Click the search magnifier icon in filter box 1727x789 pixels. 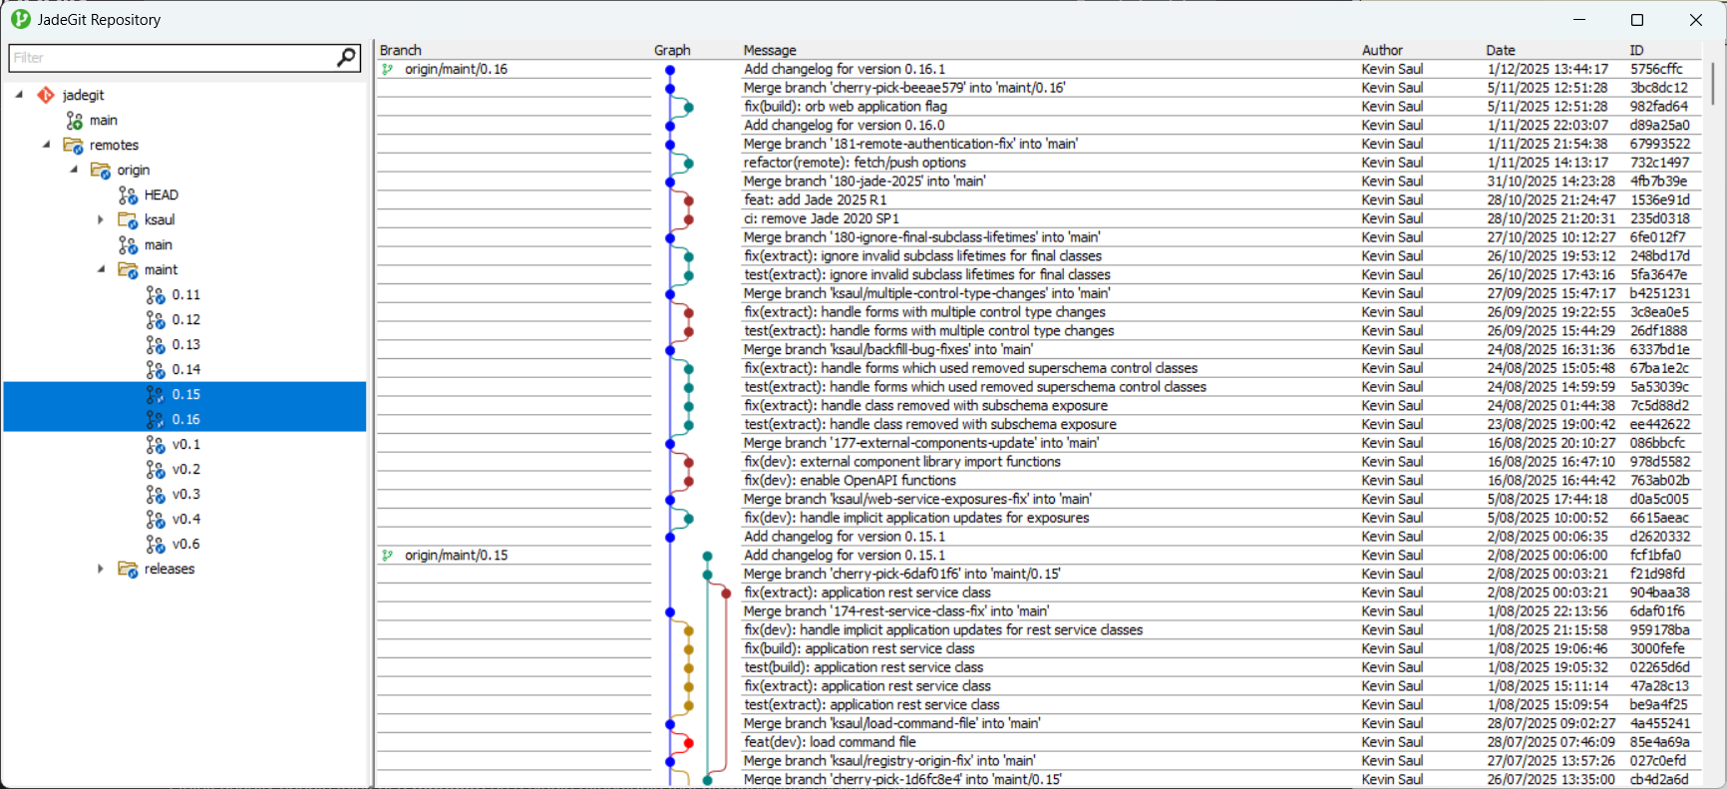tap(346, 58)
